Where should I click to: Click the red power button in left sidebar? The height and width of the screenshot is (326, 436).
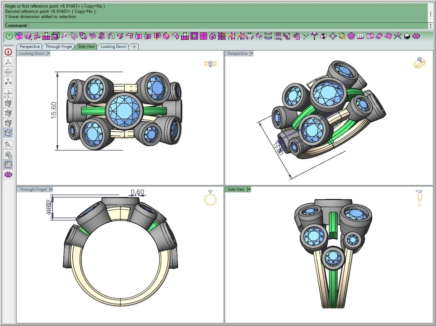[8, 52]
